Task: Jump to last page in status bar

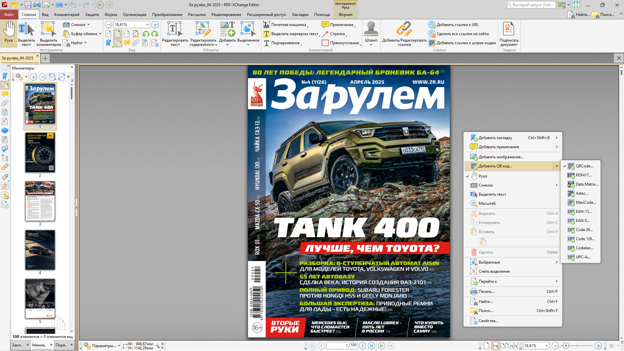Action: [371, 346]
